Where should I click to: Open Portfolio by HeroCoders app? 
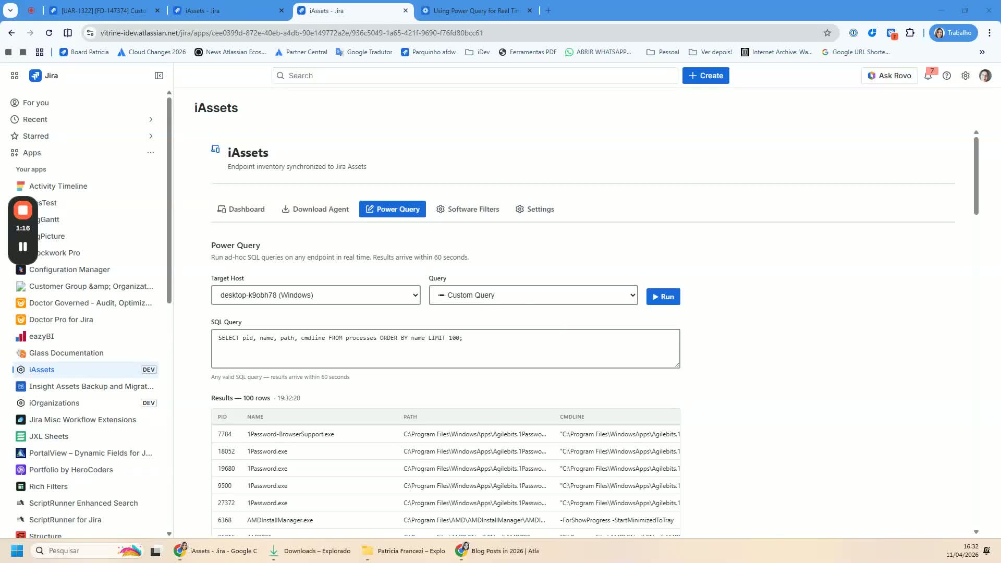[x=71, y=470]
